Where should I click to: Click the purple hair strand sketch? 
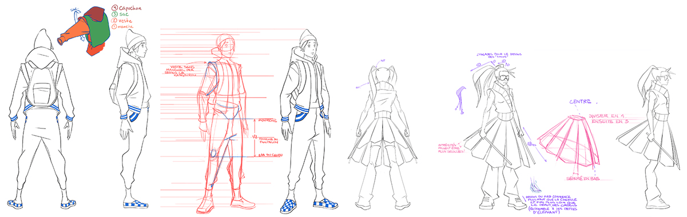[x=459, y=98]
